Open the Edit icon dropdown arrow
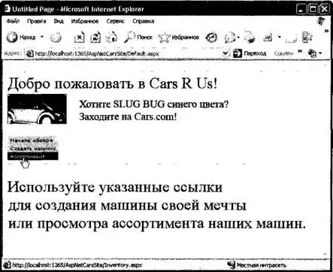Viewport: 333px width, 272px height. [280, 38]
